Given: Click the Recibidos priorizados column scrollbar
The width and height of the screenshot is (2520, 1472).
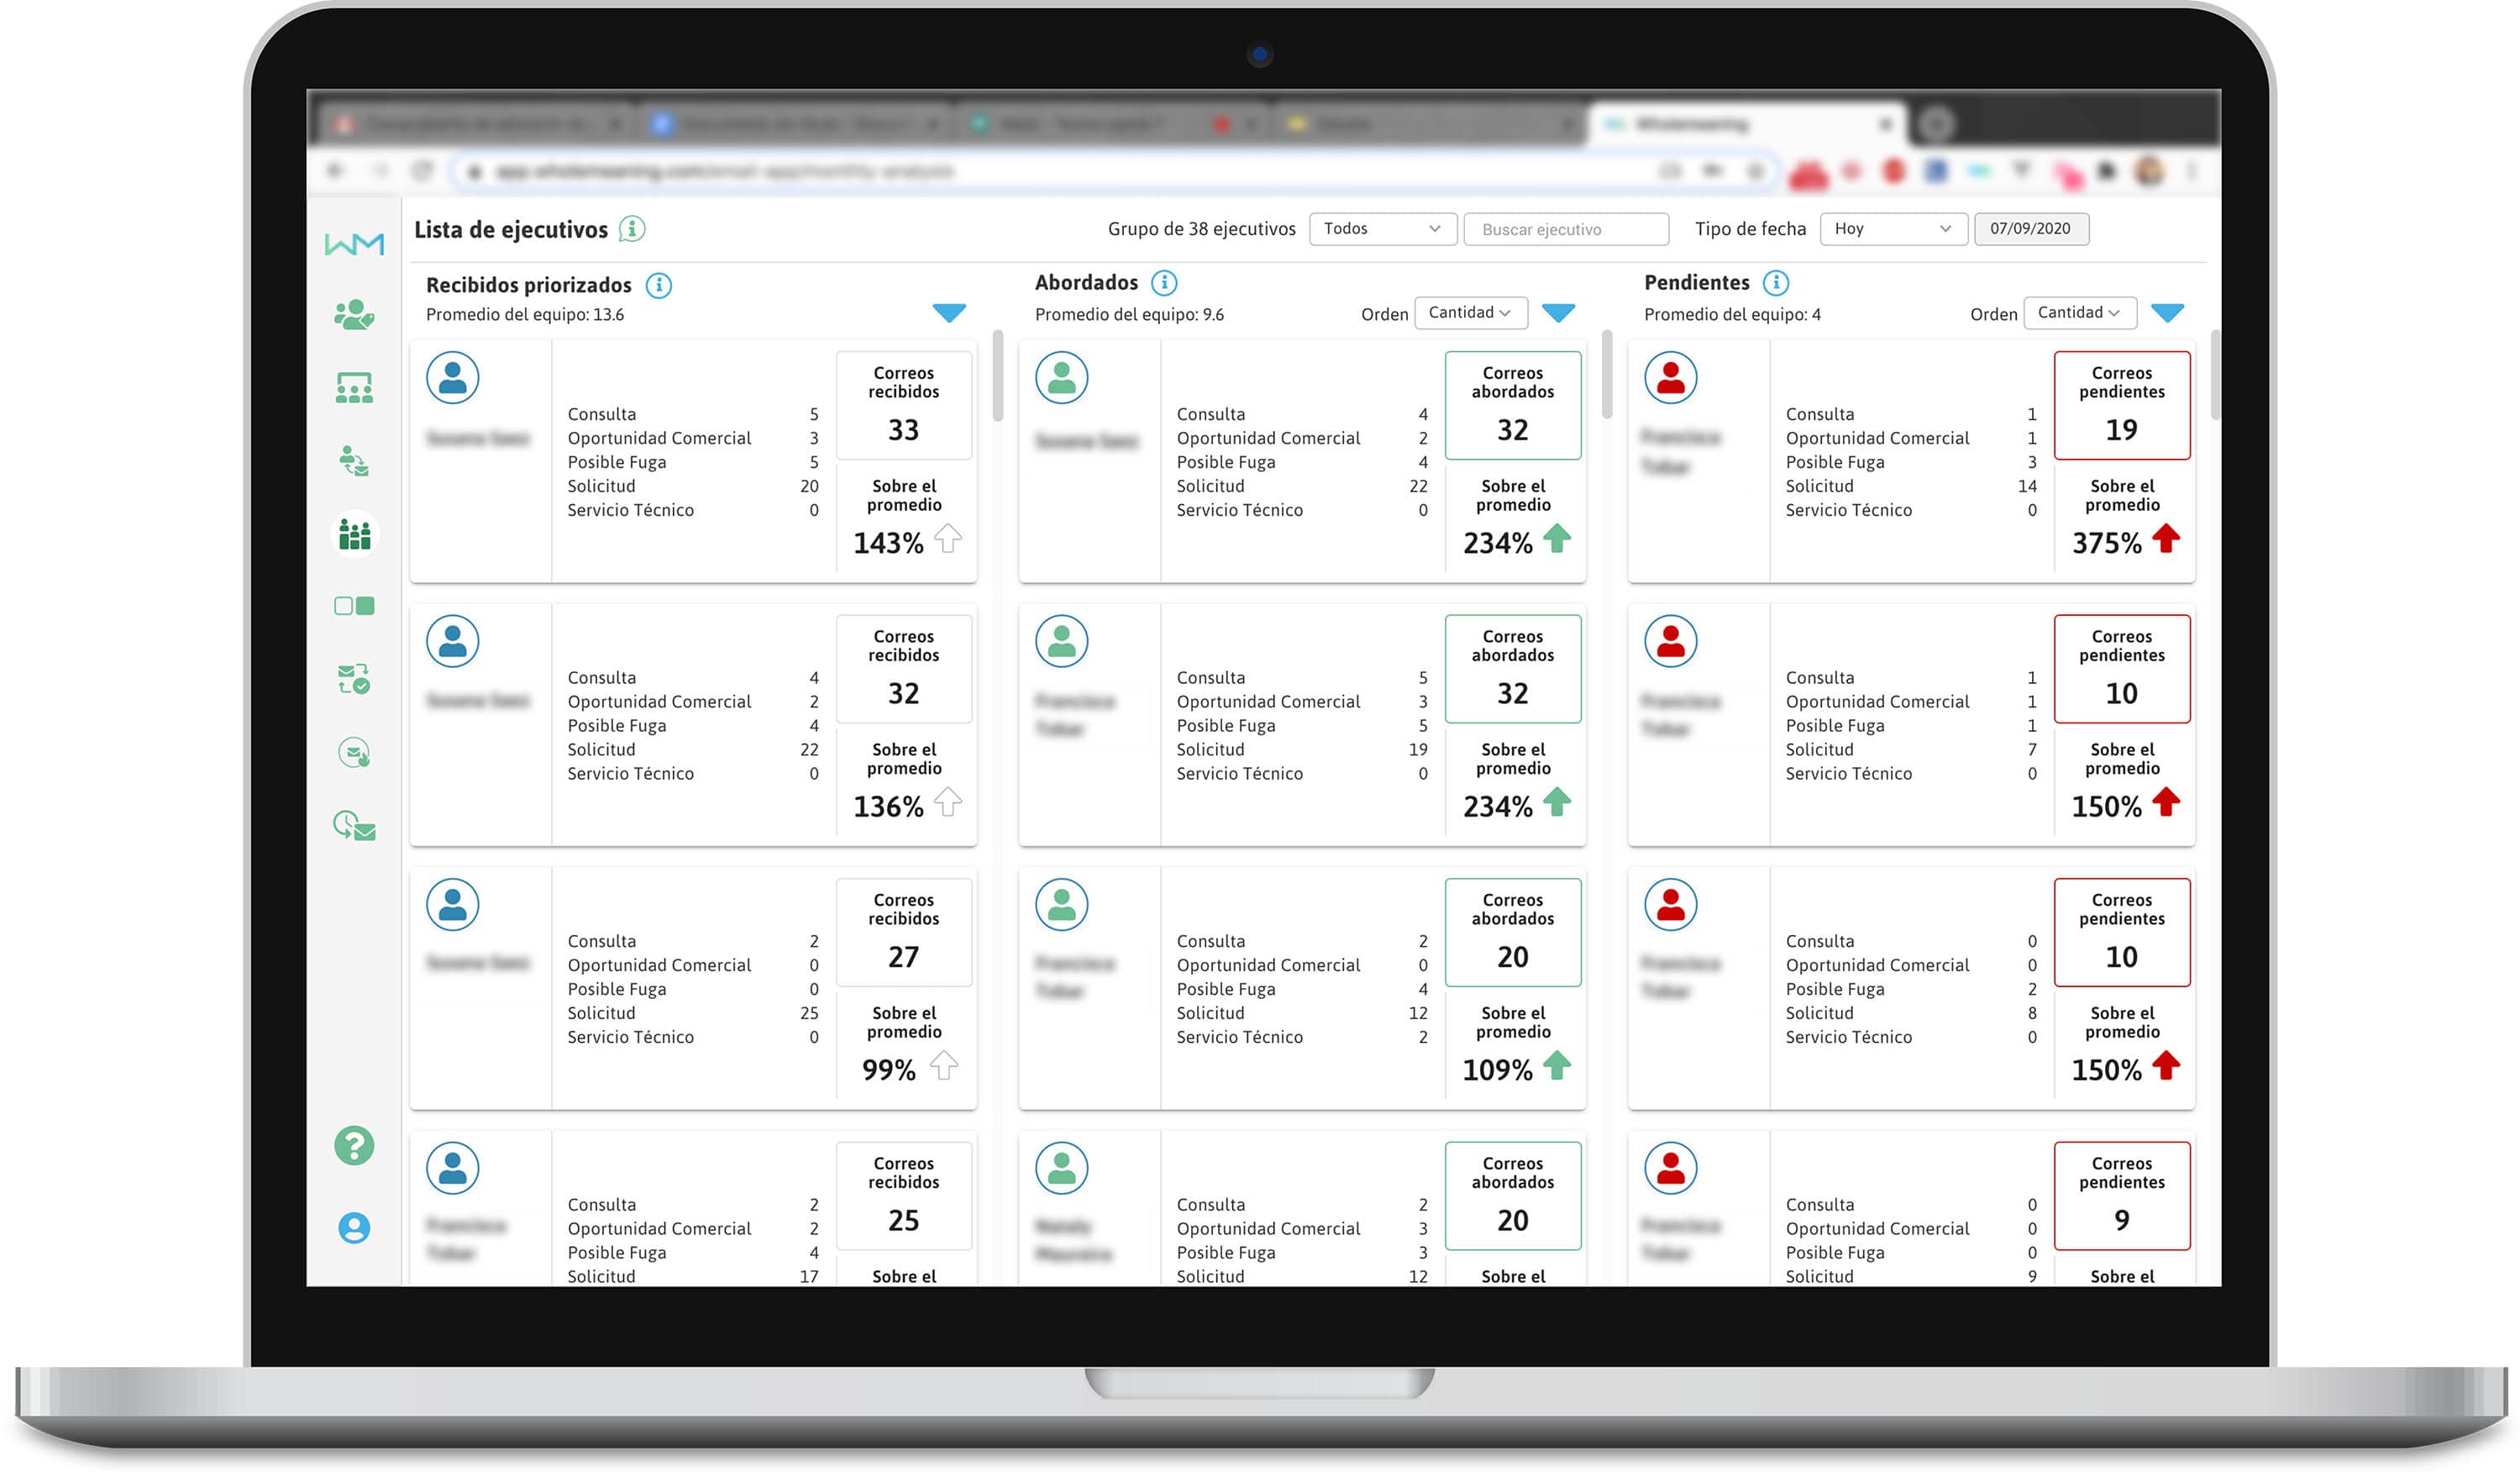Looking at the screenshot, I should point(998,376).
